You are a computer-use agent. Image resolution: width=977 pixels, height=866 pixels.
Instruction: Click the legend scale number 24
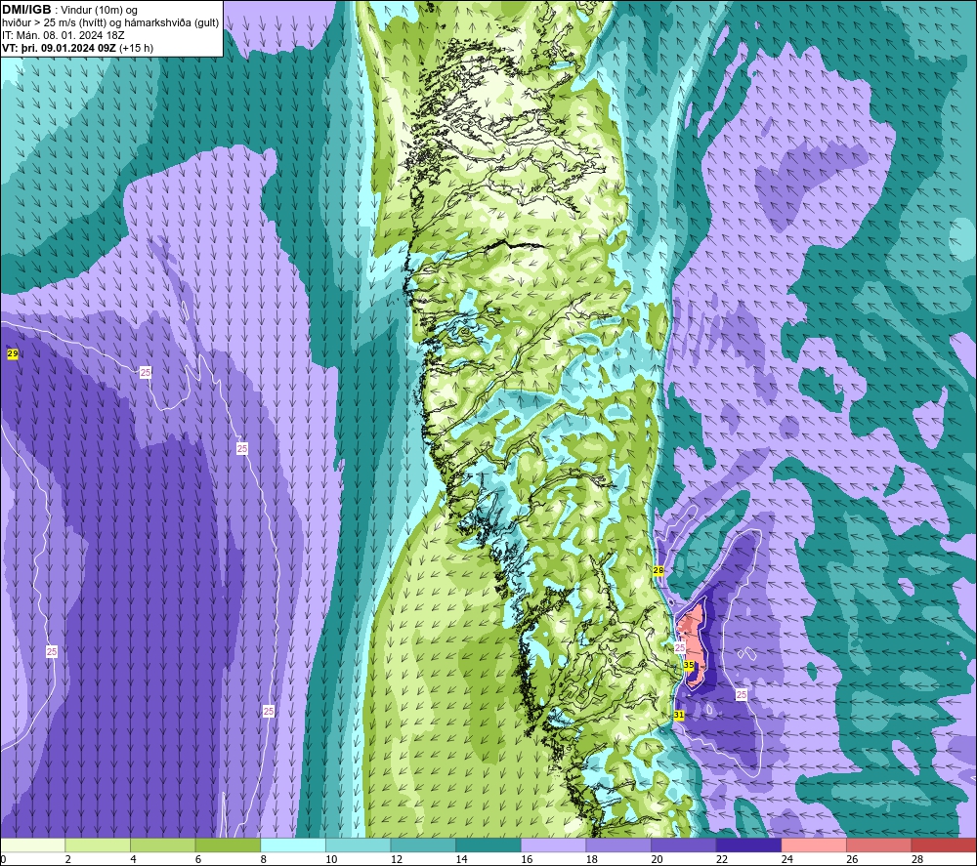[x=786, y=859]
